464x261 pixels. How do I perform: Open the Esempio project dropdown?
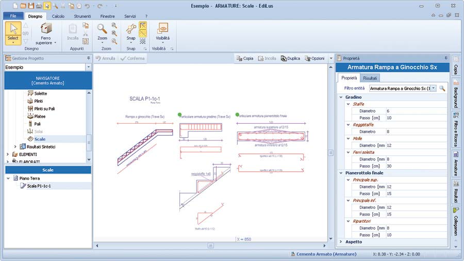click(89, 67)
